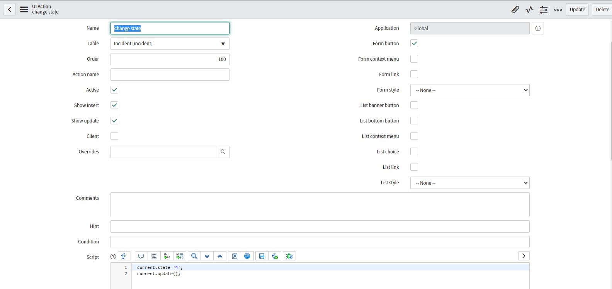The width and height of the screenshot is (612, 289).
Task: Find next match in script
Action: click(x=207, y=256)
